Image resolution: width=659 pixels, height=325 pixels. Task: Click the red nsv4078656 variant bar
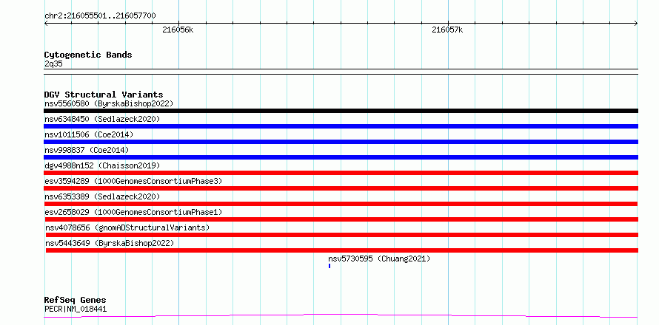(342, 235)
